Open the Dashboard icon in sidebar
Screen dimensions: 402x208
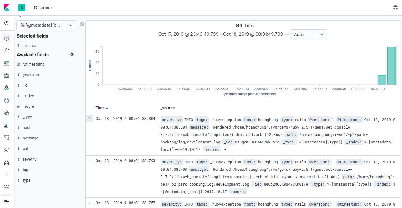point(7,63)
